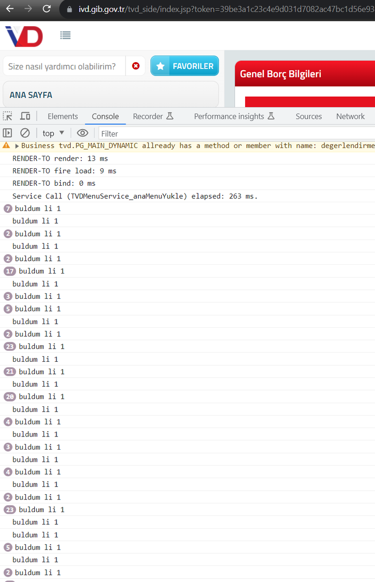Activate the DevTools inspect element picker icon
Viewport: 375px width, 582px height.
click(x=8, y=116)
